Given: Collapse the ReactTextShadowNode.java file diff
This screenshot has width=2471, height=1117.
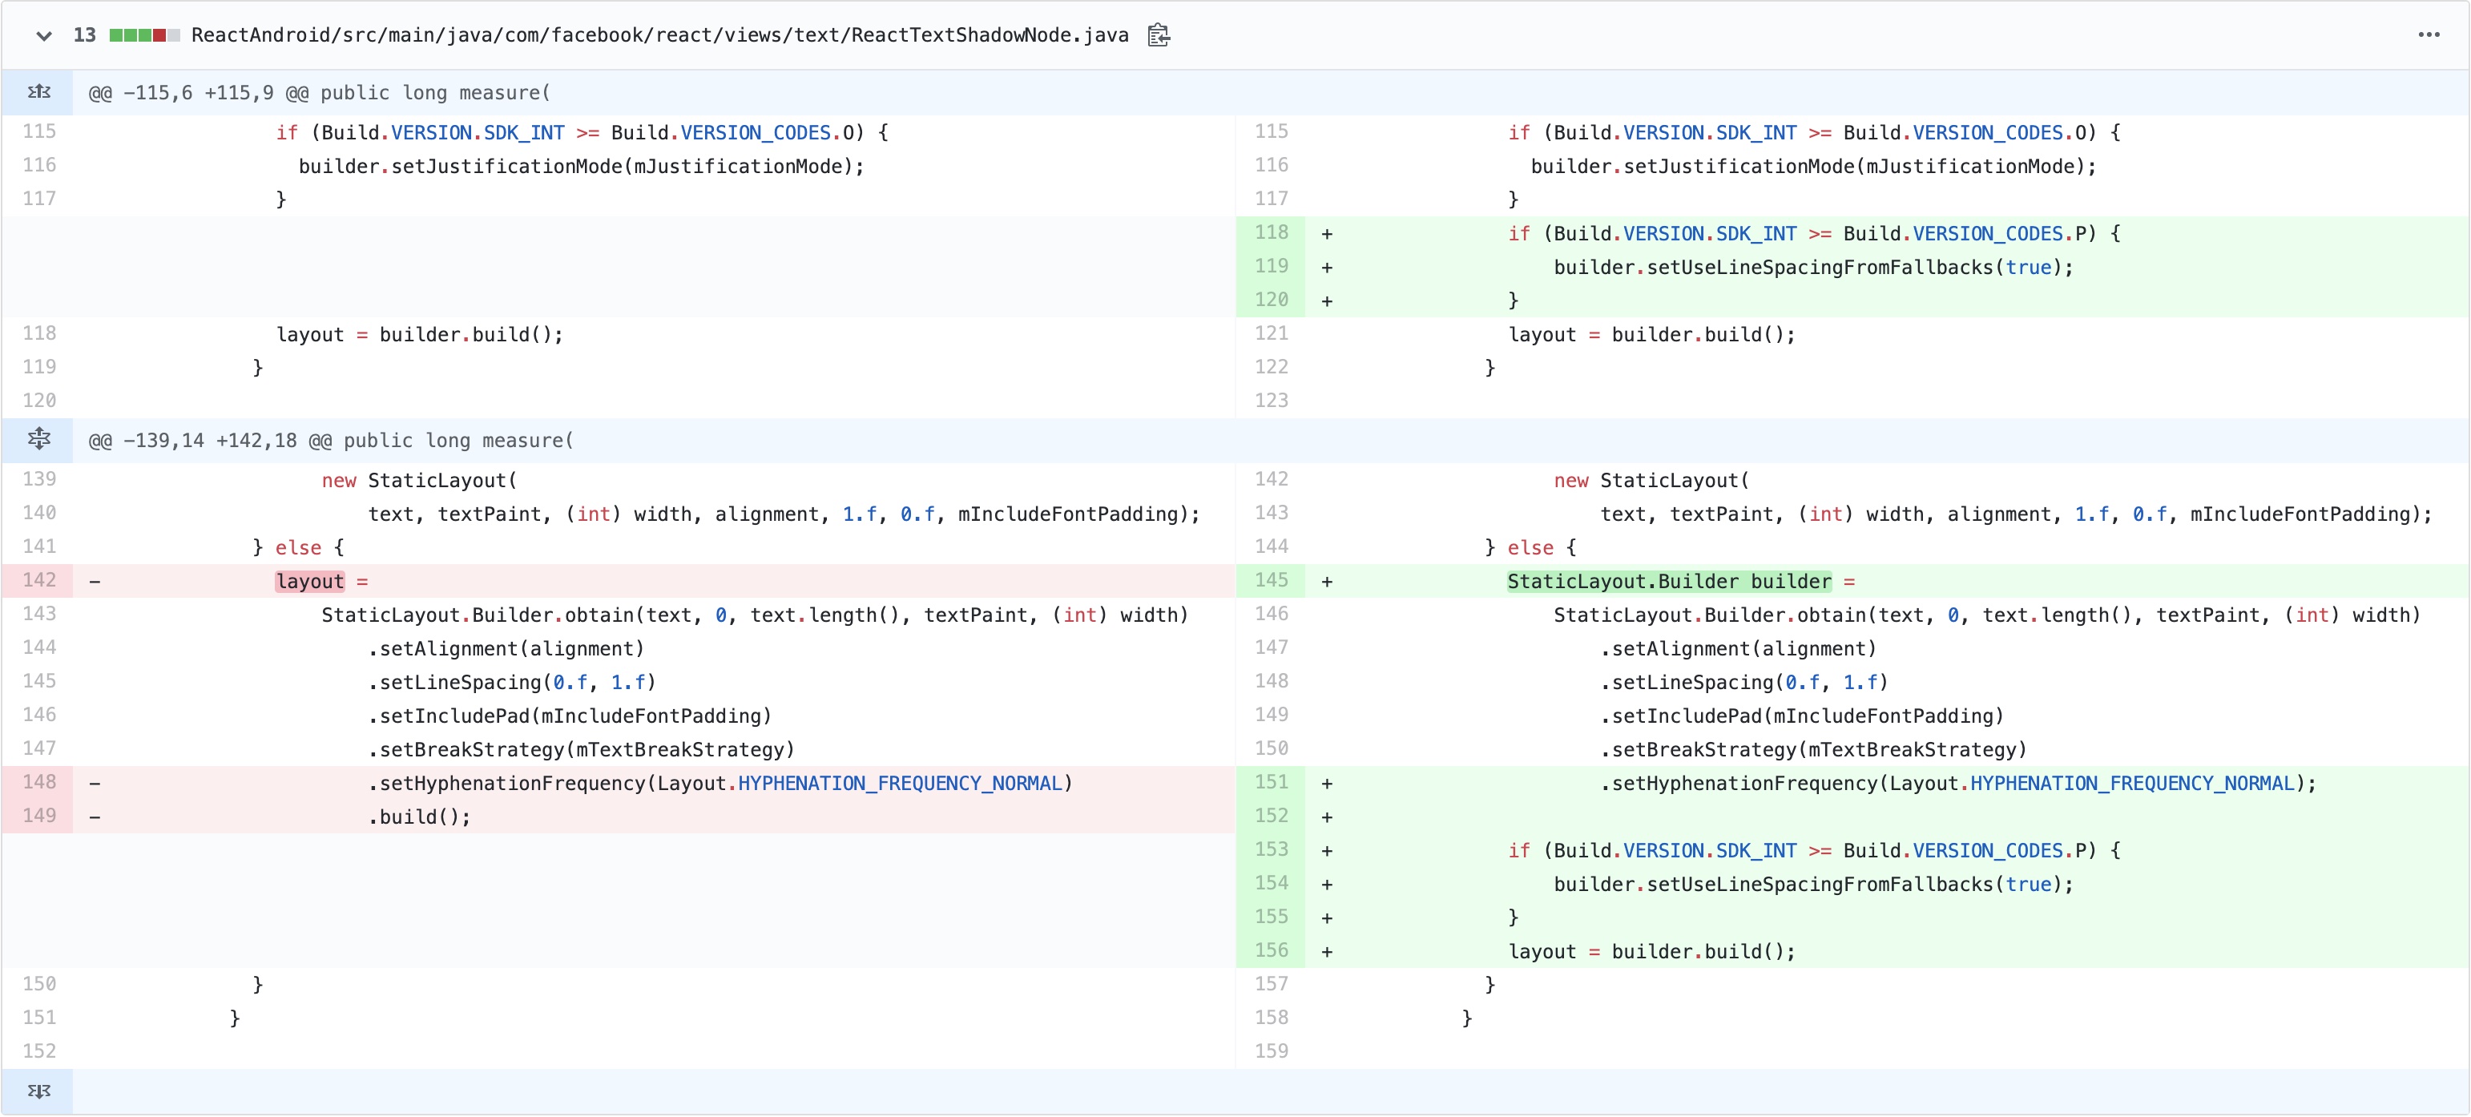Looking at the screenshot, I should (x=43, y=35).
